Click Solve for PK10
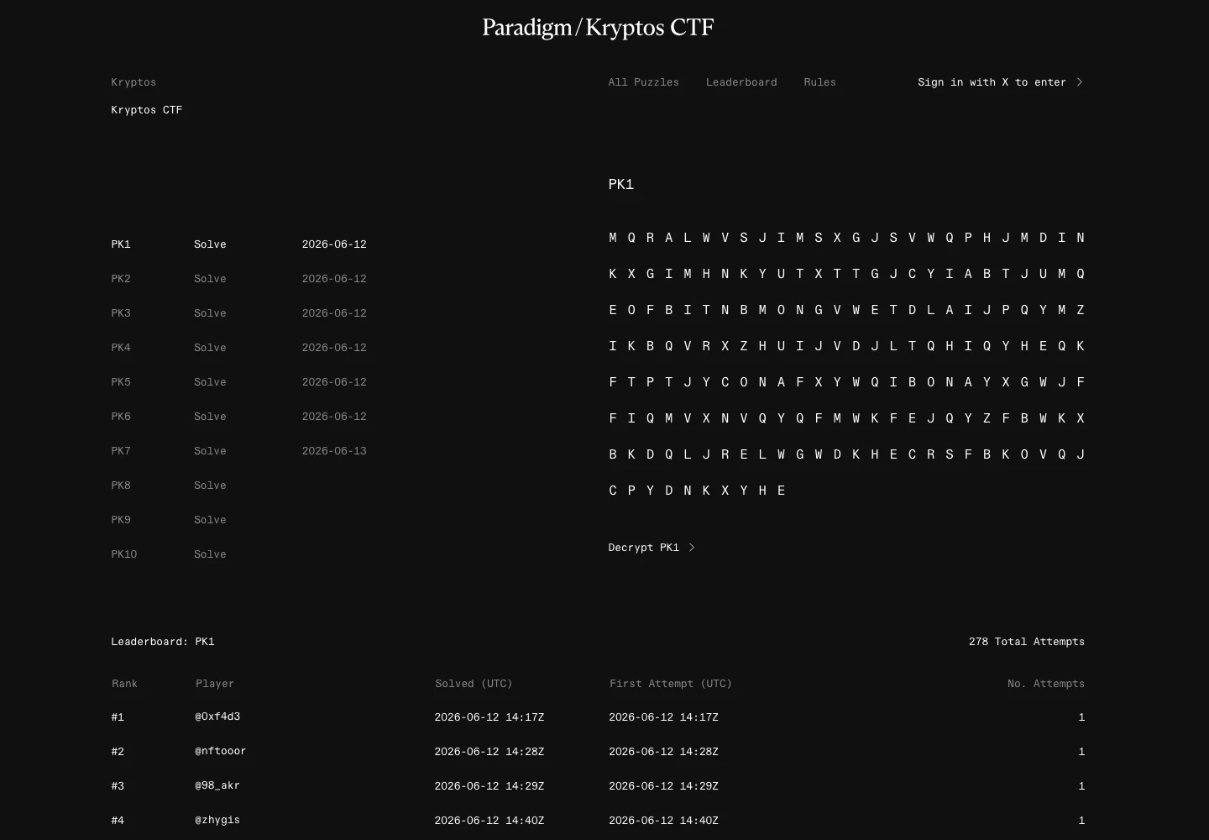Screen dimensions: 1209x840 (x=210, y=554)
